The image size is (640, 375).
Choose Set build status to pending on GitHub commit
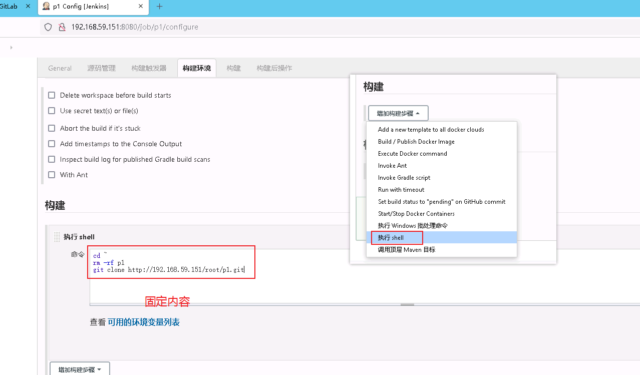coord(442,202)
